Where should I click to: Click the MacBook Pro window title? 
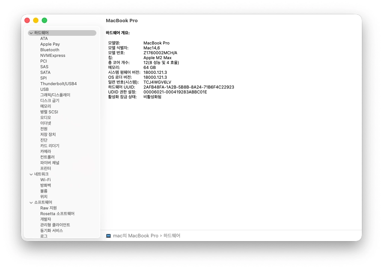click(x=122, y=20)
